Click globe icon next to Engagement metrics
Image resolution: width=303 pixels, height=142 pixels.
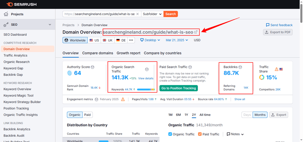click(97, 100)
